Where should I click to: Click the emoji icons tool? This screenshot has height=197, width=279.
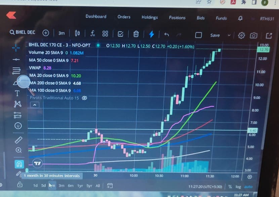point(18,126)
